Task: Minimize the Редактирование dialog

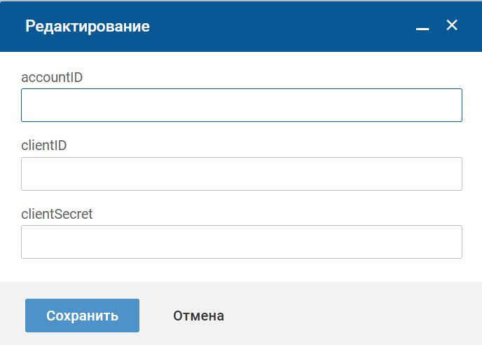Action: click(x=422, y=27)
